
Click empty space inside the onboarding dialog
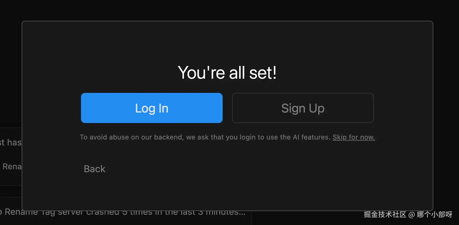click(257, 182)
